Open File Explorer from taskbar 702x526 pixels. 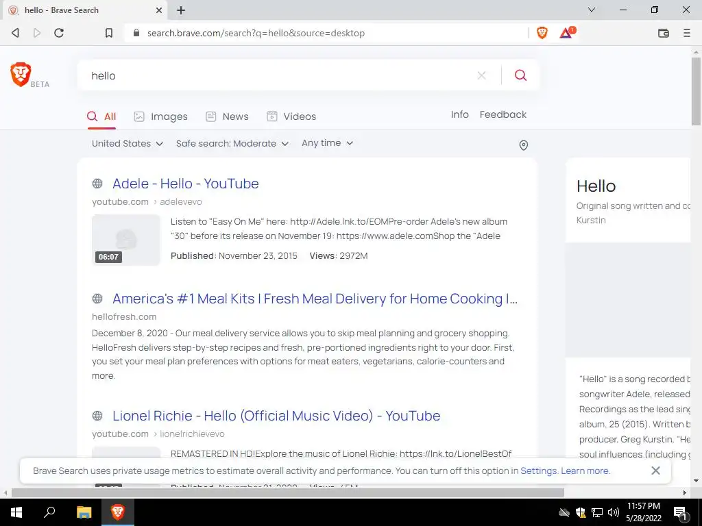[84, 512]
